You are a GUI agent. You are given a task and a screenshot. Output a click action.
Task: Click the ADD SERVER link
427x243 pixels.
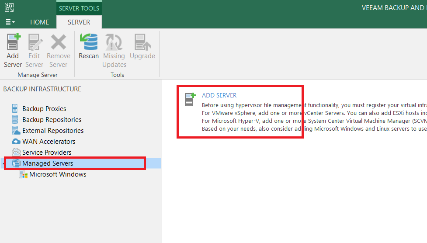(219, 95)
